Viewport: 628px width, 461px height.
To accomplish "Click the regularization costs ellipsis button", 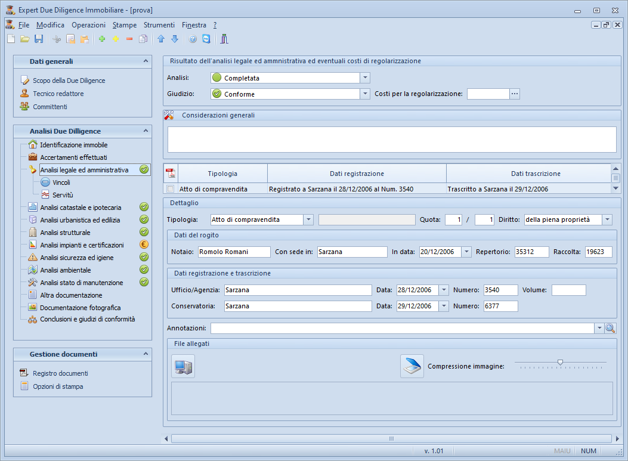I will 514,94.
